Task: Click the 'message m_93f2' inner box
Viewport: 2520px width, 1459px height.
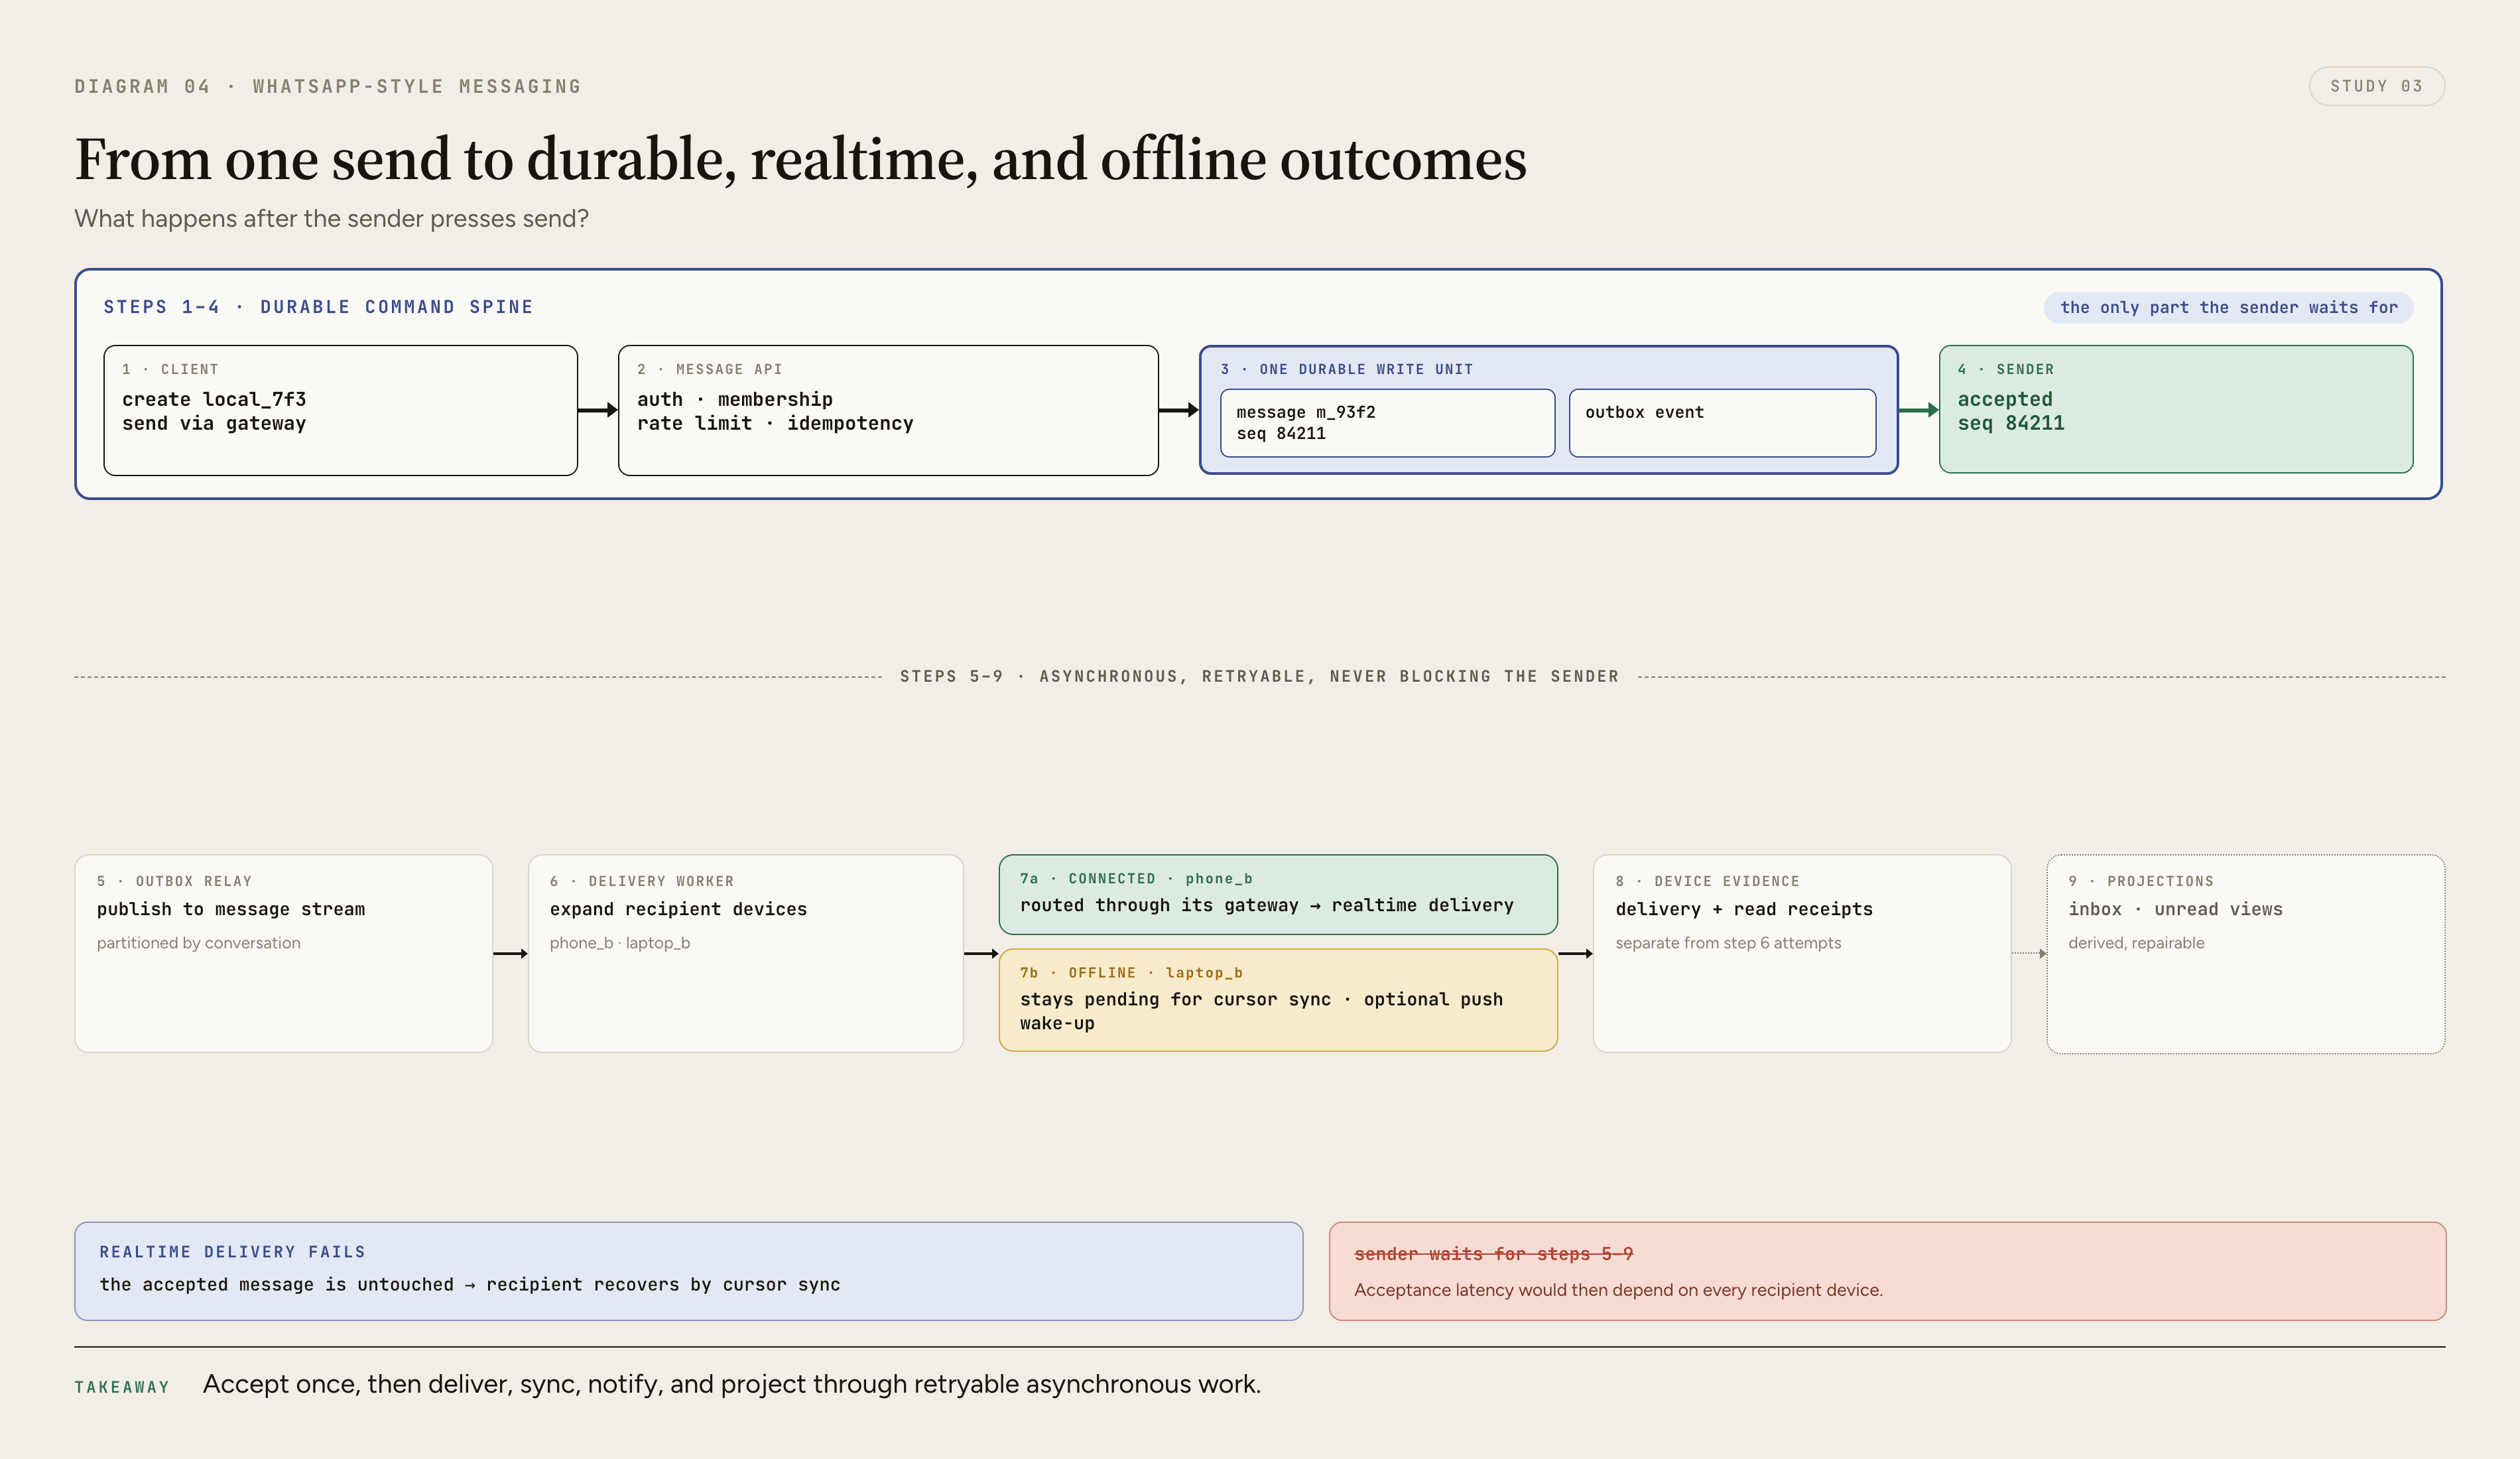Action: point(1387,423)
